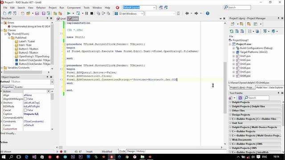The width and height of the screenshot is (285, 160).
Task: Click the green Run button
Action: tap(69, 13)
